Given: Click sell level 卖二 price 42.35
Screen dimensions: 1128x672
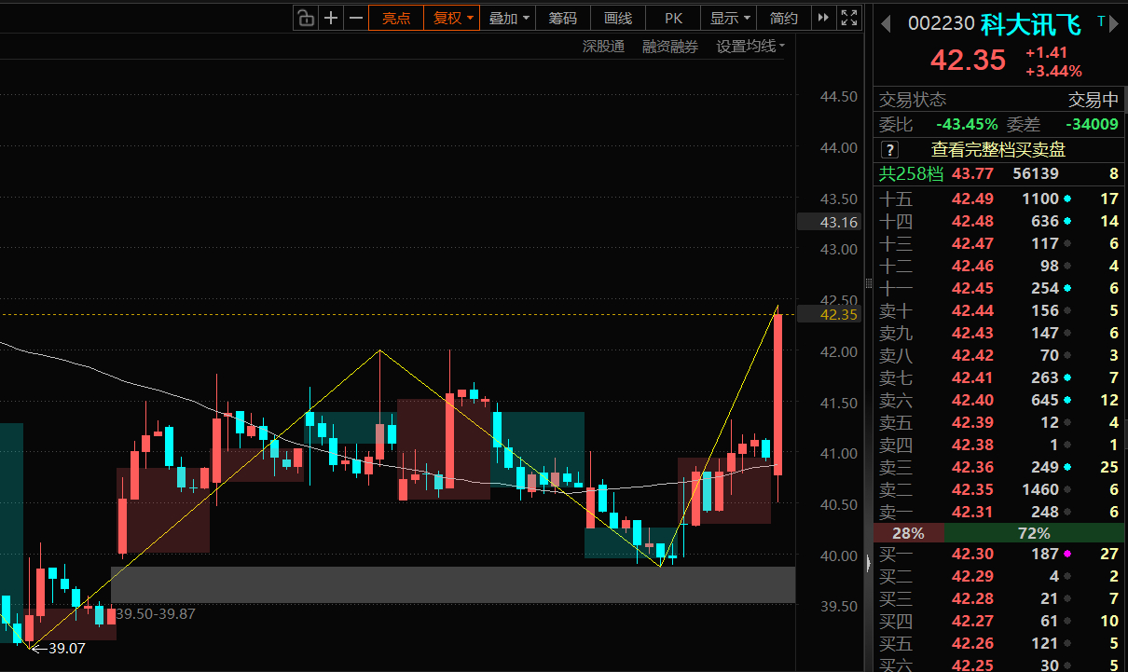Looking at the screenshot, I should coord(972,489).
